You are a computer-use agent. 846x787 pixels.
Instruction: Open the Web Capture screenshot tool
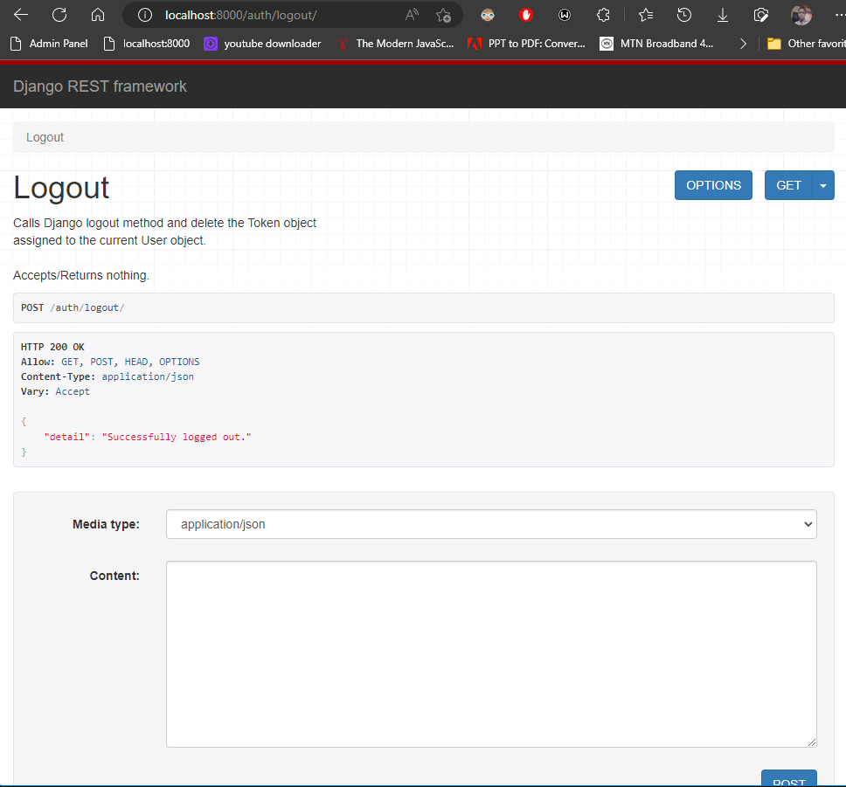point(760,15)
